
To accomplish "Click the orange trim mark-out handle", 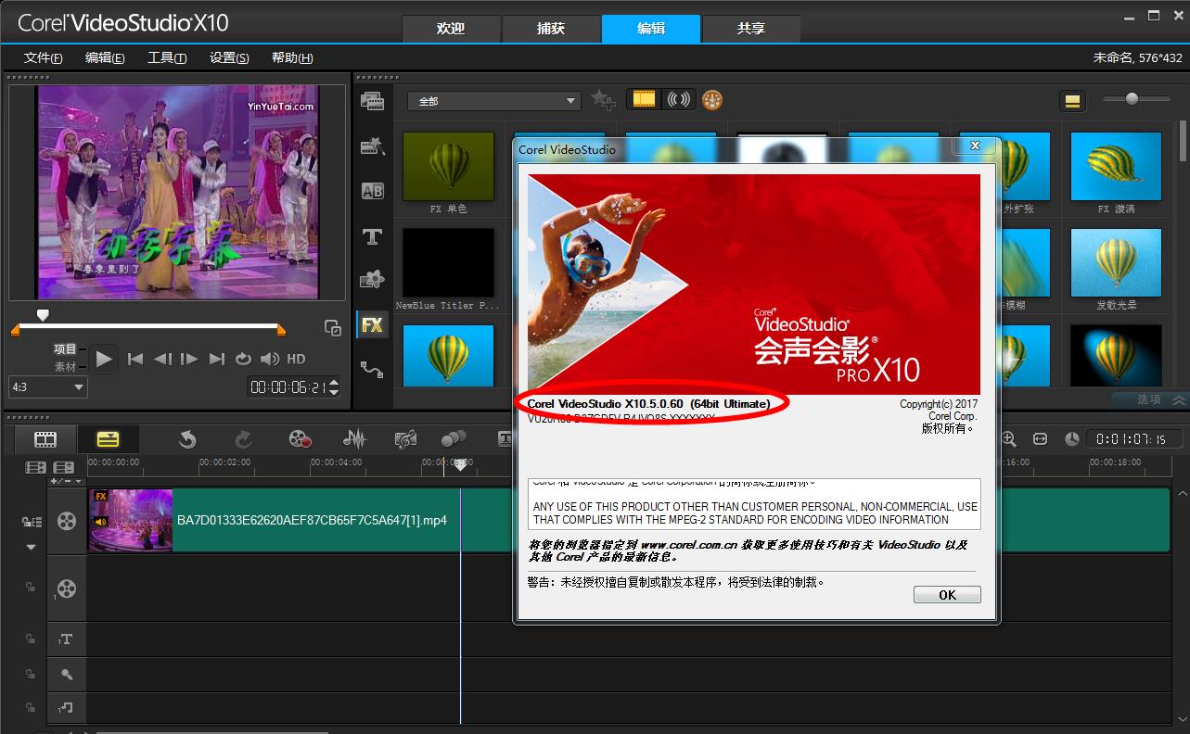I will tap(281, 330).
